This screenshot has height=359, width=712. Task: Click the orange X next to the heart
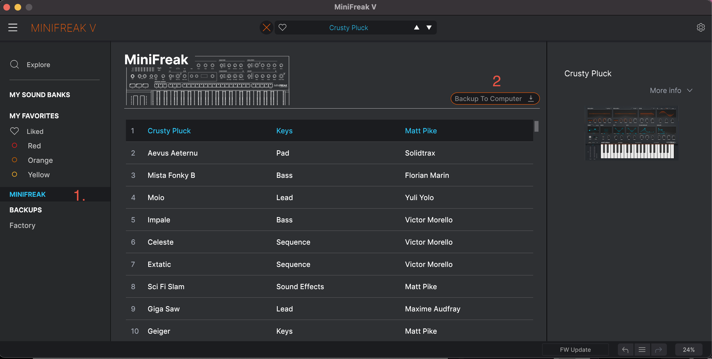(266, 28)
